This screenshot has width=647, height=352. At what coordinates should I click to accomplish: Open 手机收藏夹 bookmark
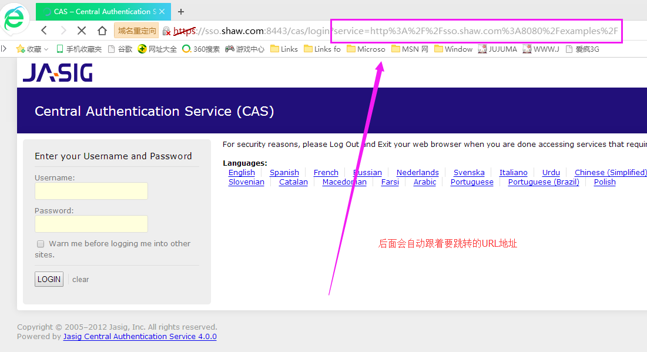(79, 49)
